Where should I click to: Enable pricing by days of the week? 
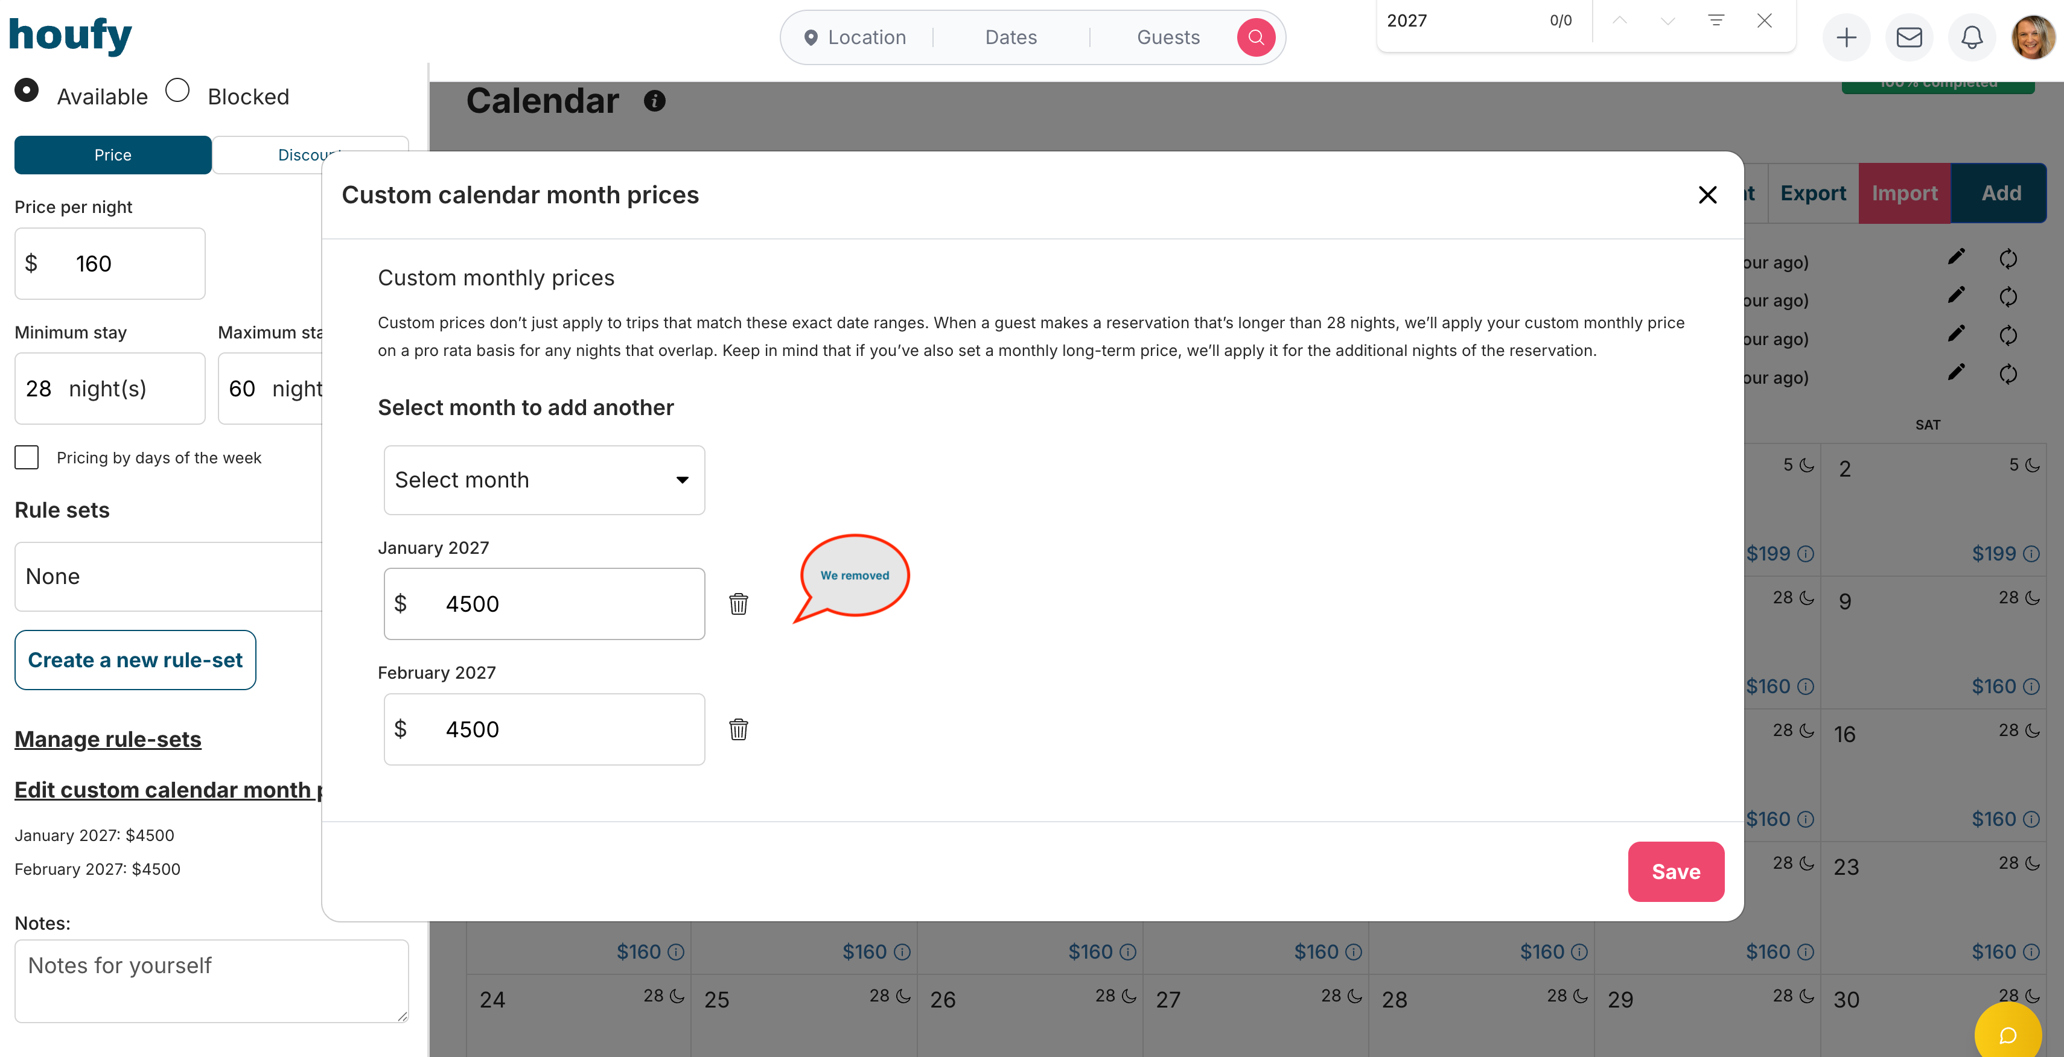coord(27,458)
